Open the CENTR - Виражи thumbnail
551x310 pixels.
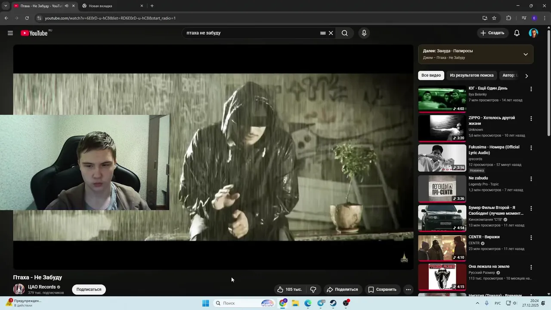tap(442, 248)
